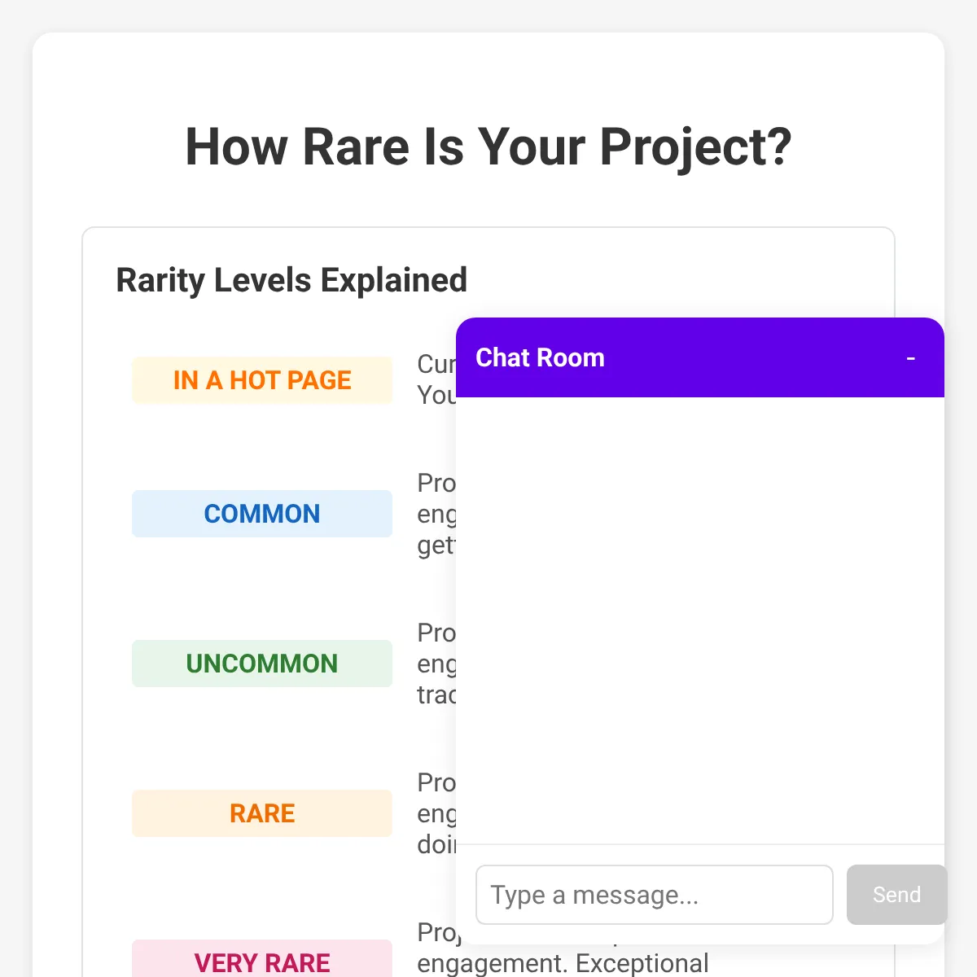Select the IN A HOT PAGE rarity badge
The image size is (977, 977).
pos(262,380)
